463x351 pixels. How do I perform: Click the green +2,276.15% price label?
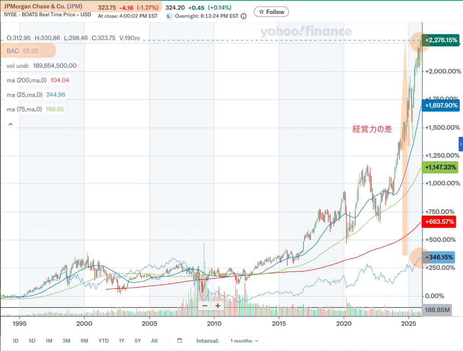click(x=441, y=40)
